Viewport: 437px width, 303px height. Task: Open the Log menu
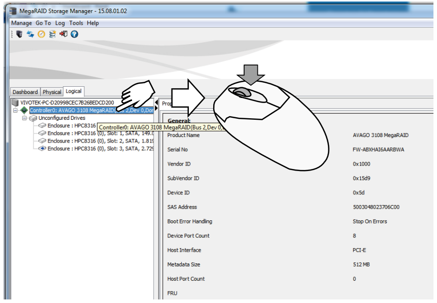(60, 23)
